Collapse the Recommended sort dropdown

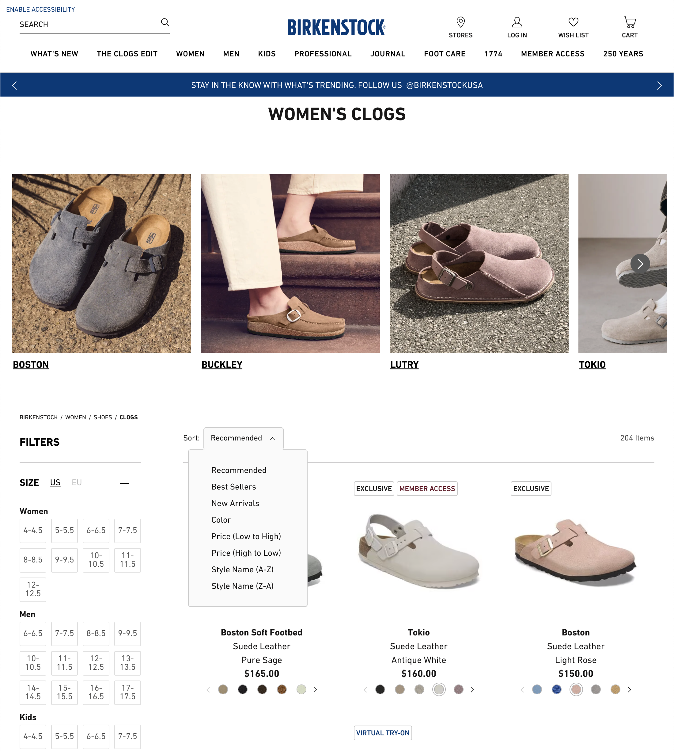coord(243,438)
